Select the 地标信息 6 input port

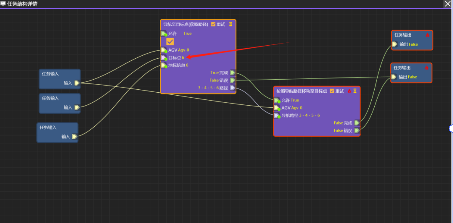click(164, 65)
